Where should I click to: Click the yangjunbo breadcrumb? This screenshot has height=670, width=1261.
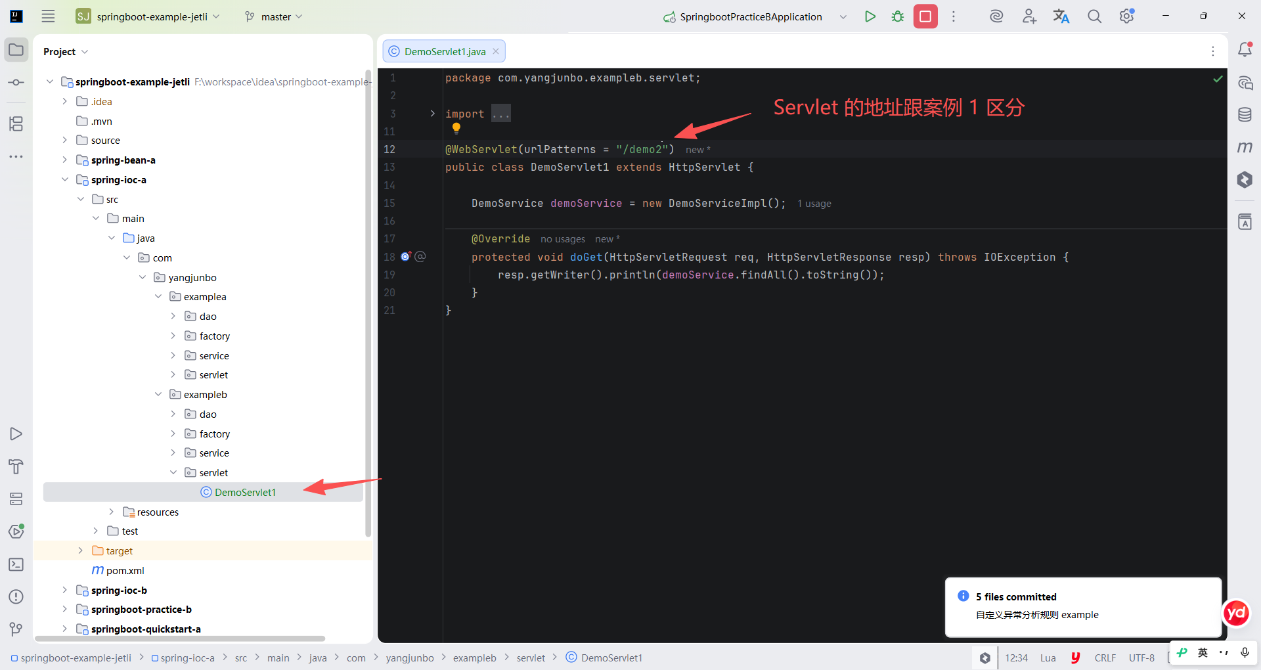(410, 658)
